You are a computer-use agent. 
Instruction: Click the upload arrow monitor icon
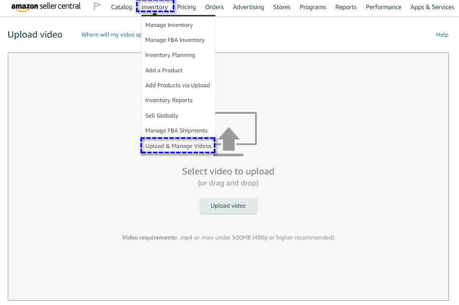(236, 134)
